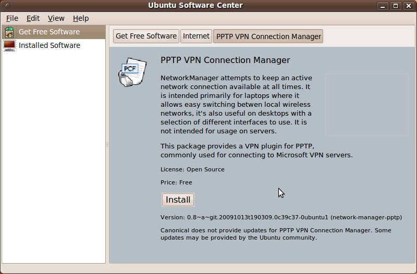417x274 pixels.
Task: Click the empty screenshot thumbnail placeholder
Action: (x=367, y=105)
